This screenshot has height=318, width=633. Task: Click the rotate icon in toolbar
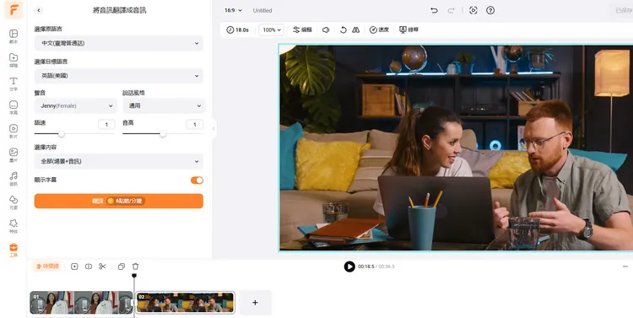click(344, 30)
